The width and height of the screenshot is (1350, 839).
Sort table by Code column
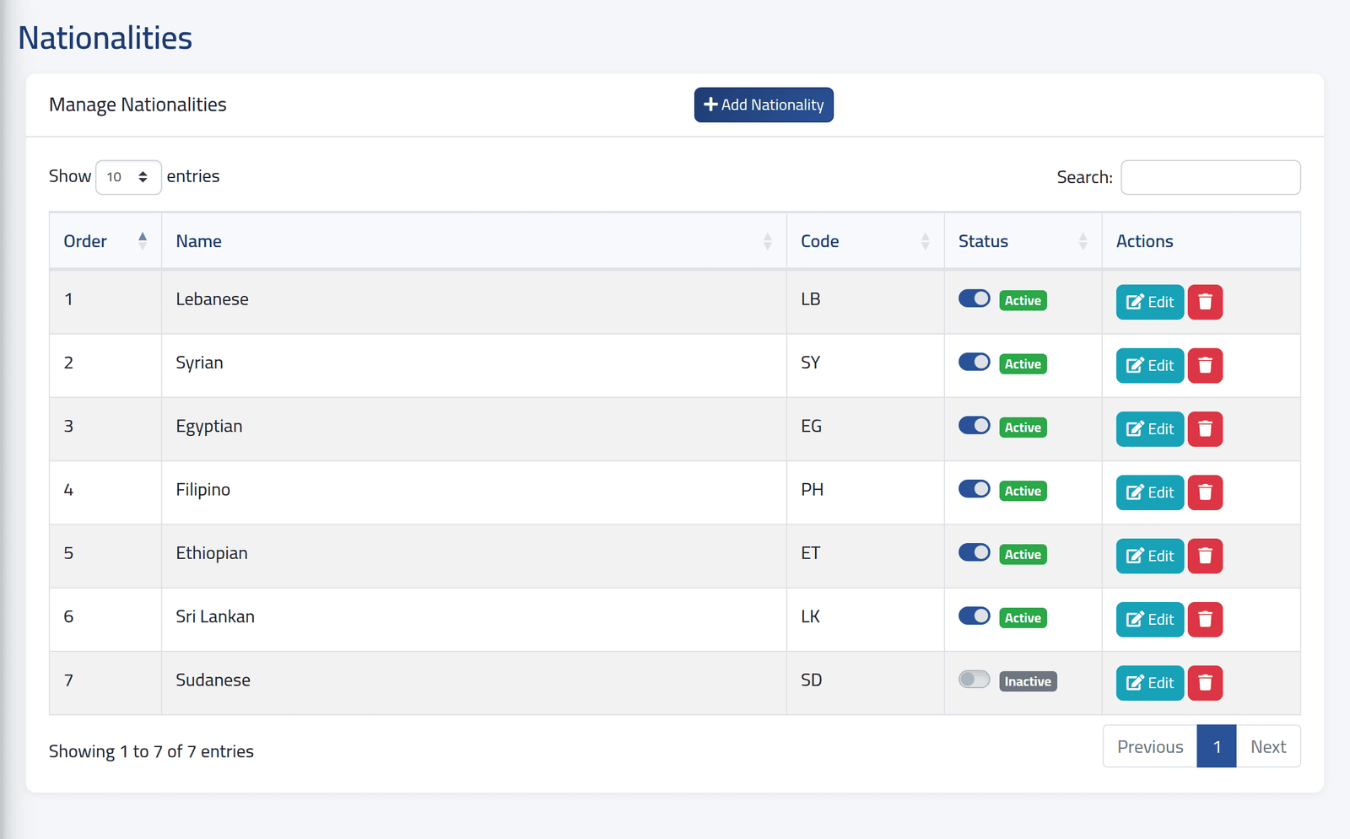tap(866, 241)
